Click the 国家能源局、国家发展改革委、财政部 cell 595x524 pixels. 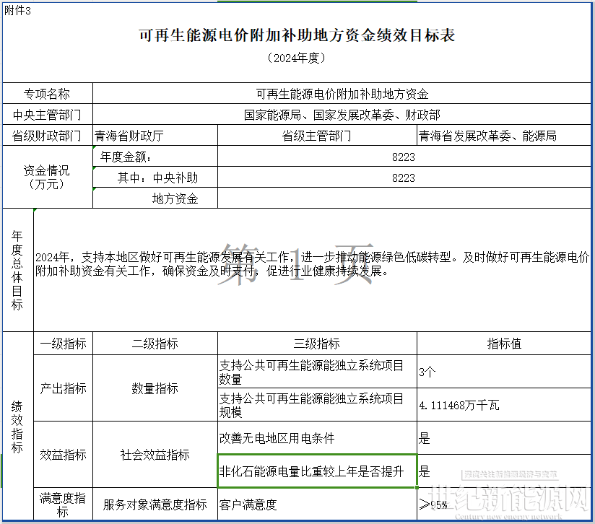pyautogui.click(x=342, y=115)
